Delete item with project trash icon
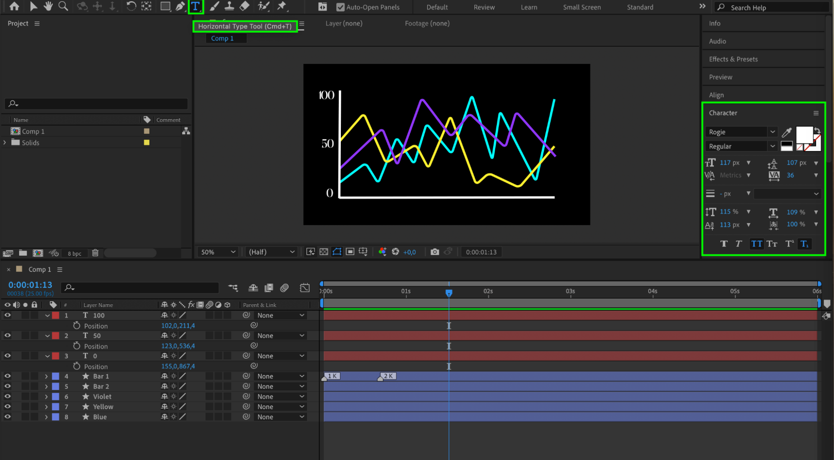The height and width of the screenshot is (460, 834). click(95, 253)
